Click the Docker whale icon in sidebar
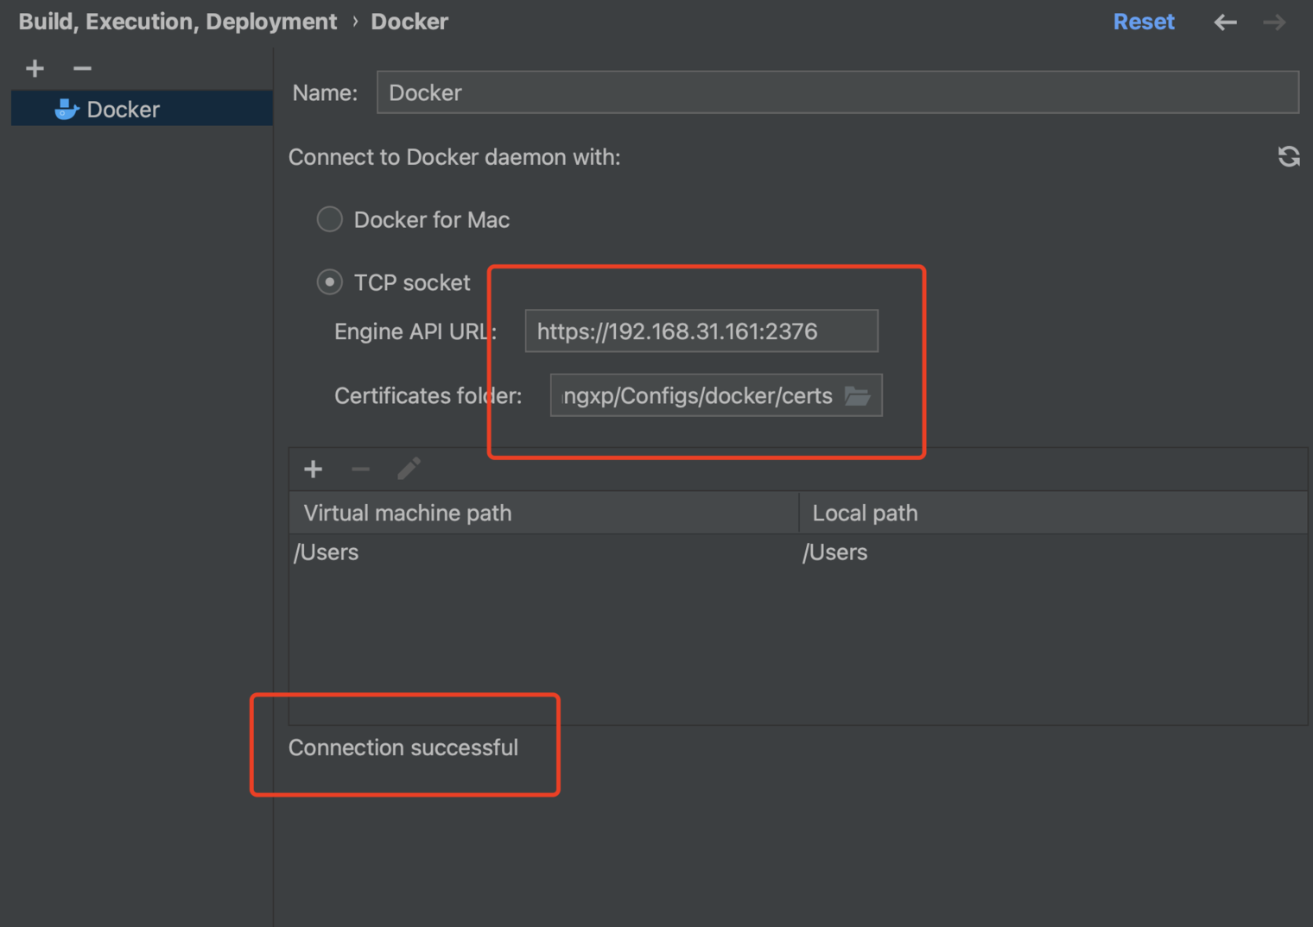 click(67, 110)
